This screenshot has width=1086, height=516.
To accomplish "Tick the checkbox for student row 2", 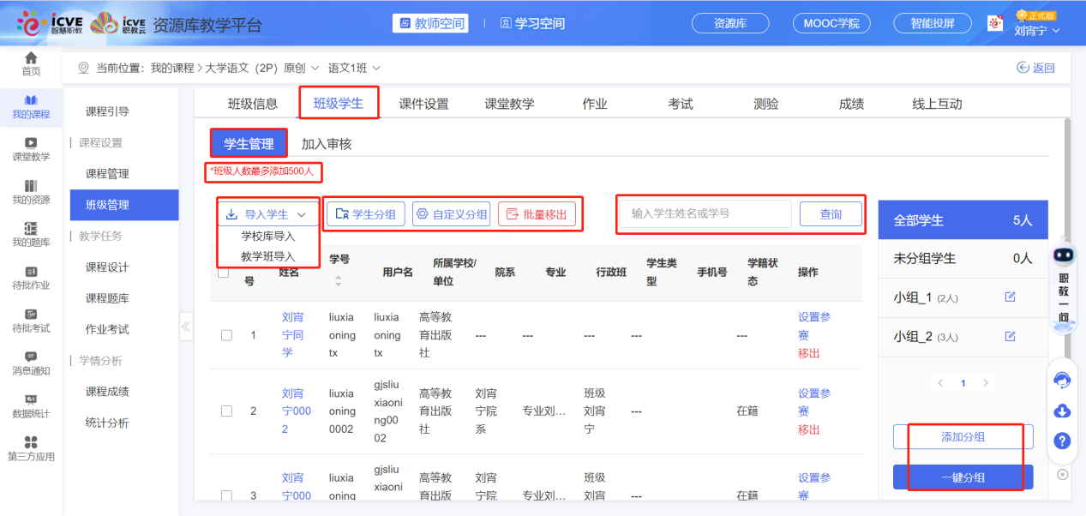I will tap(226, 411).
